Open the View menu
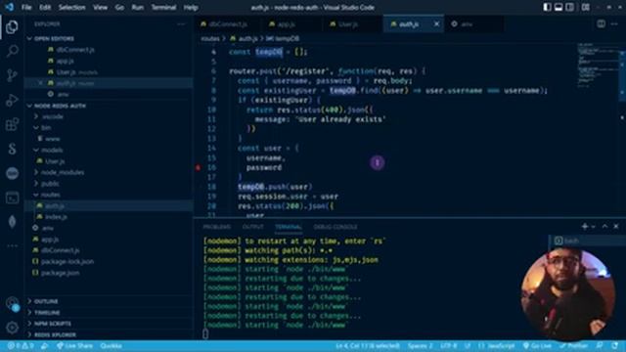 point(100,7)
